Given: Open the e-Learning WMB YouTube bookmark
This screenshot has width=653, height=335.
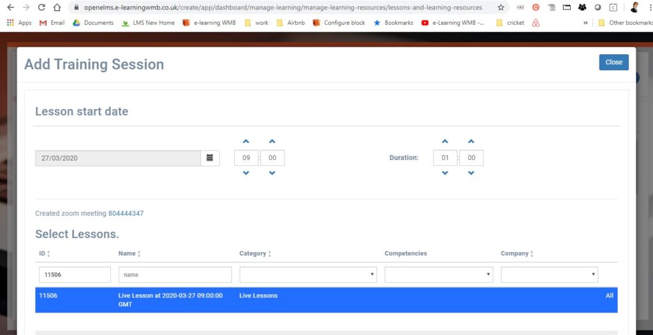Looking at the screenshot, I should (453, 23).
